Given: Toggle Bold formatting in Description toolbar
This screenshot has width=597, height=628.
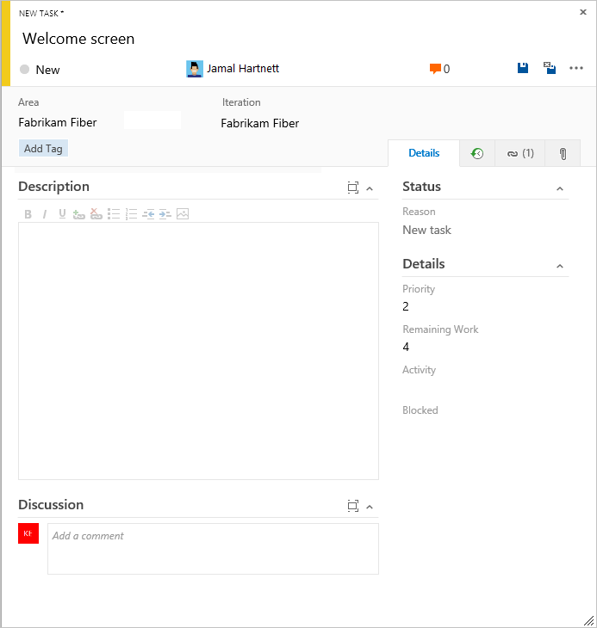Looking at the screenshot, I should click(28, 214).
